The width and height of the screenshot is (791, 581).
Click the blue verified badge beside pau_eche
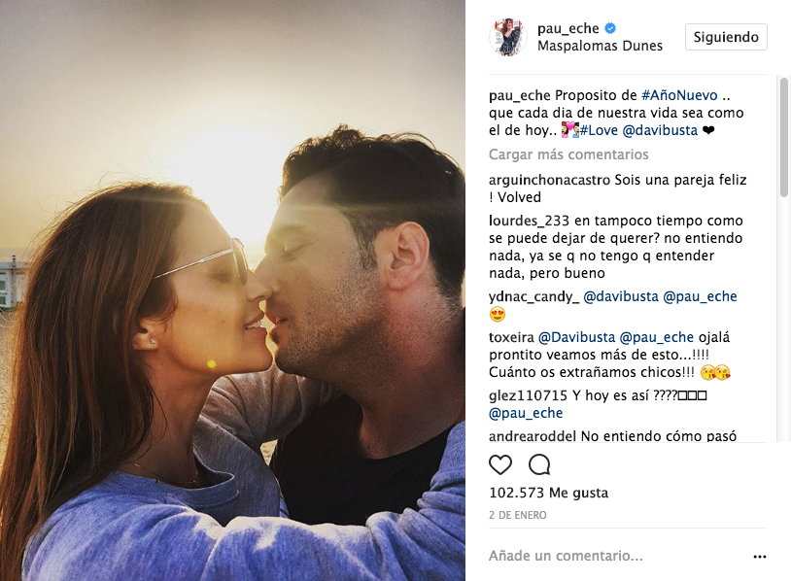click(610, 28)
